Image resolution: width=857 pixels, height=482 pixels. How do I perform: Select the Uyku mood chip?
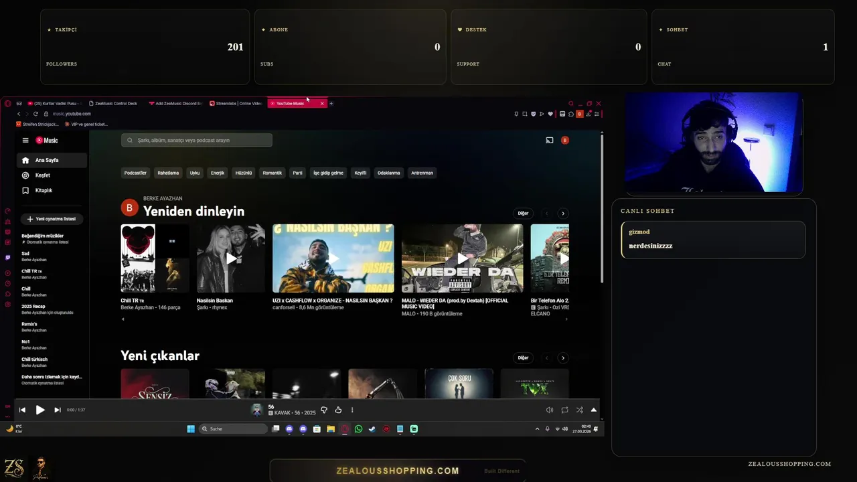coord(195,173)
